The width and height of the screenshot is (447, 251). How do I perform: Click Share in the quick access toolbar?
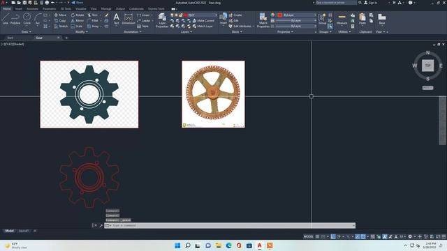click(77, 3)
